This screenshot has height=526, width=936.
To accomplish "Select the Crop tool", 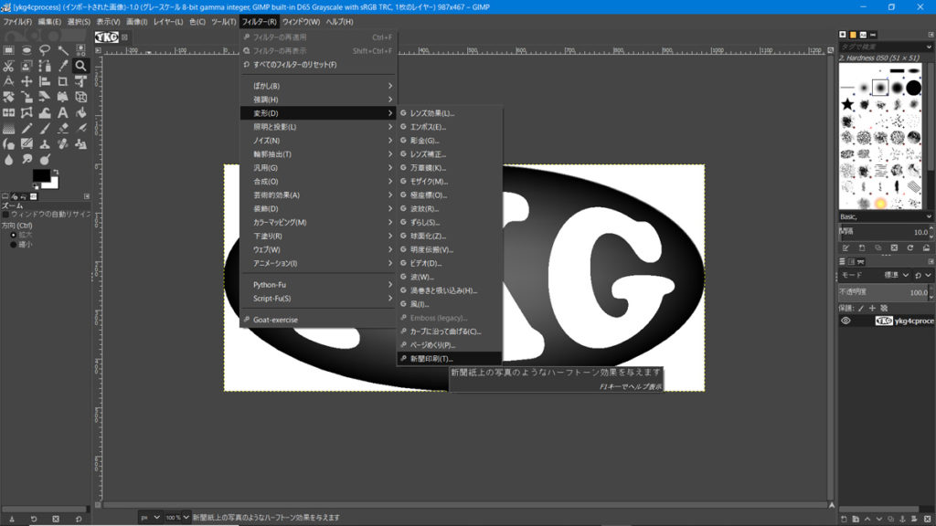I will (x=63, y=81).
